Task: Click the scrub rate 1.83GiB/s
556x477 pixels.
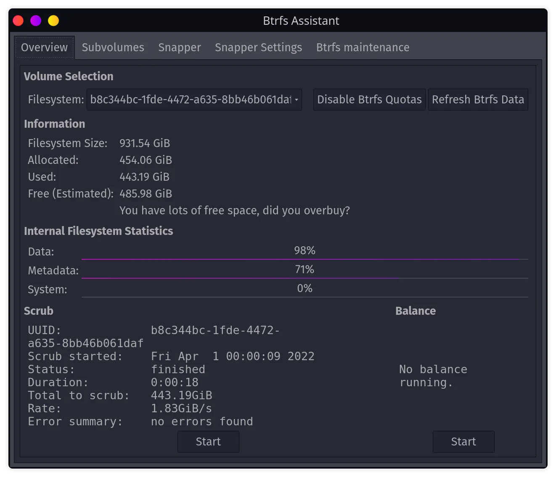Action: (x=181, y=408)
